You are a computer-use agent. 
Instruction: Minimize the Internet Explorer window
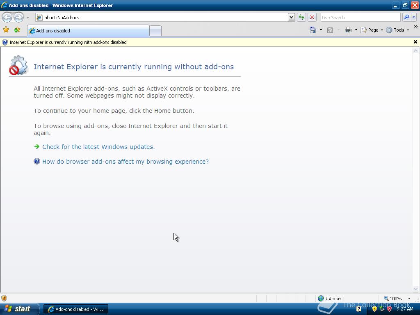point(395,5)
